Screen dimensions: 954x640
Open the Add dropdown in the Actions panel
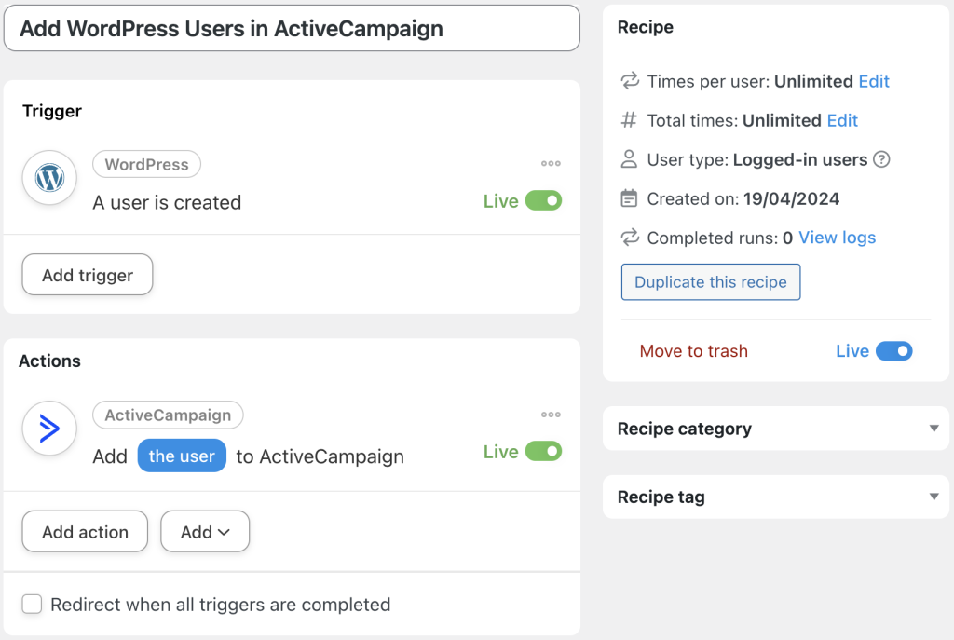pyautogui.click(x=204, y=531)
